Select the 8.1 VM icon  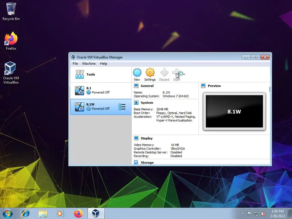pyautogui.click(x=80, y=90)
